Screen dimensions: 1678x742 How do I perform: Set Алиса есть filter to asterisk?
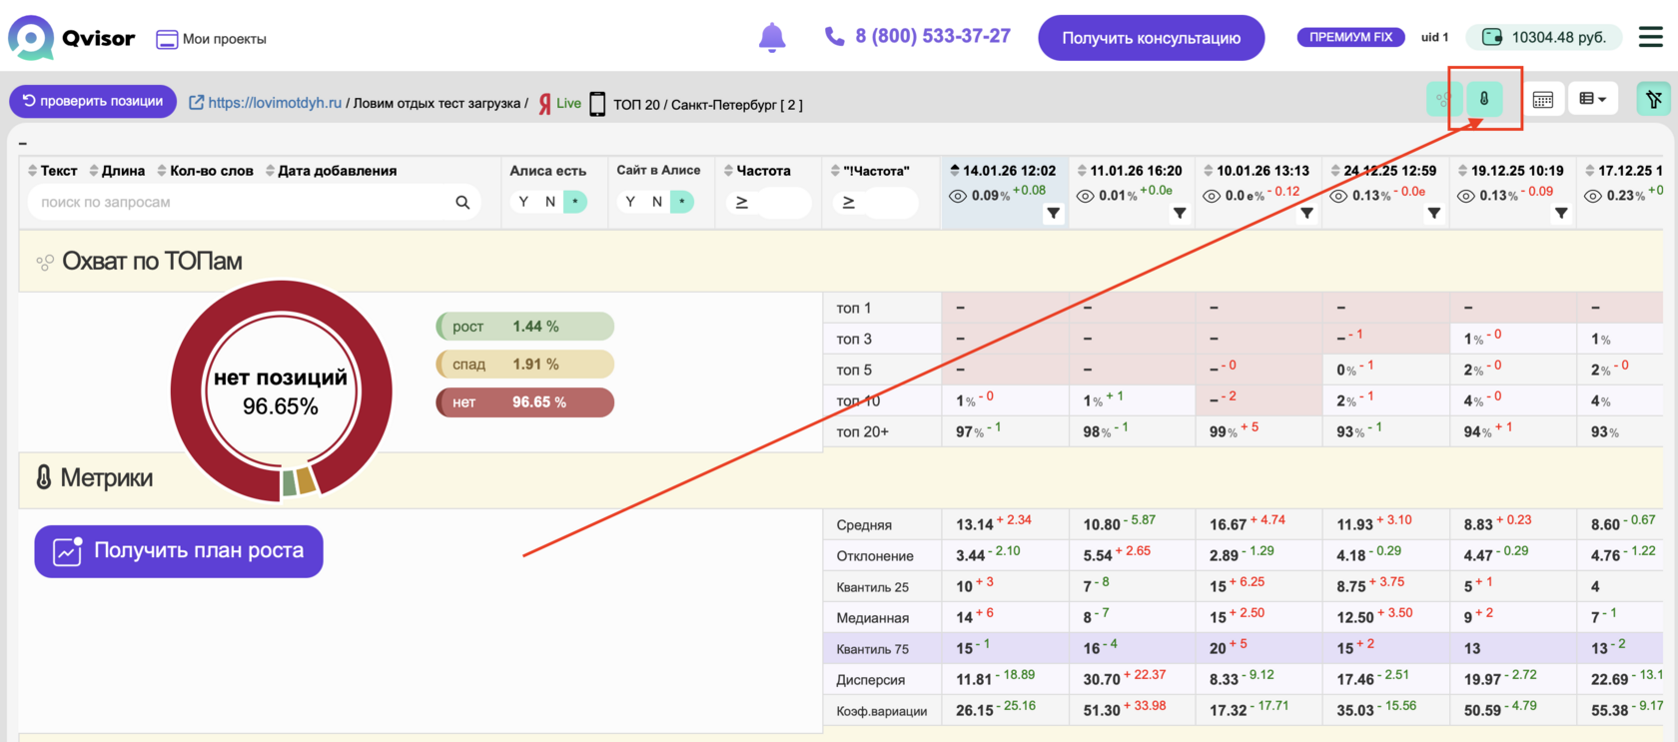(575, 202)
